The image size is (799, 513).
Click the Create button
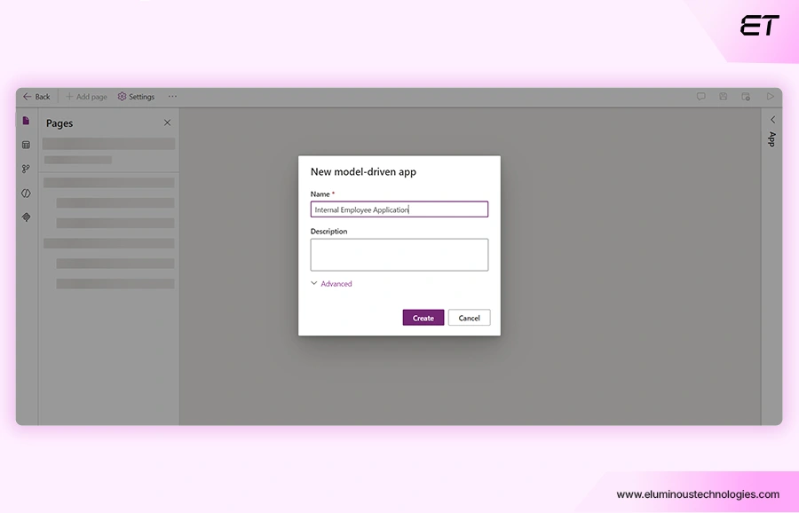pyautogui.click(x=423, y=318)
